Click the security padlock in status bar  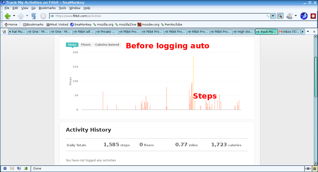point(314,169)
